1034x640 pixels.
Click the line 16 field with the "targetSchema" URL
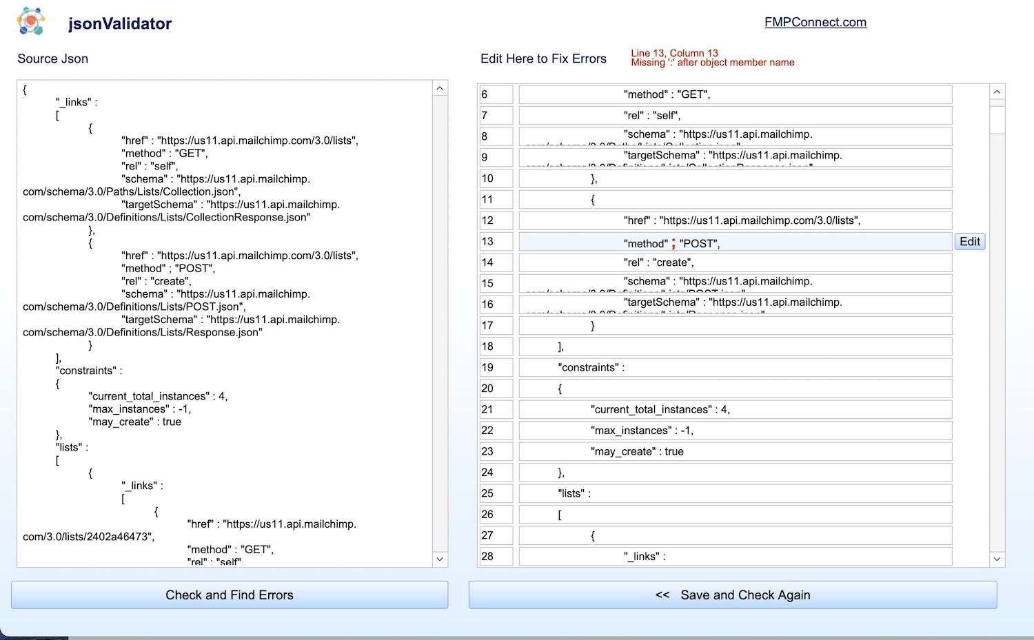[x=736, y=304]
